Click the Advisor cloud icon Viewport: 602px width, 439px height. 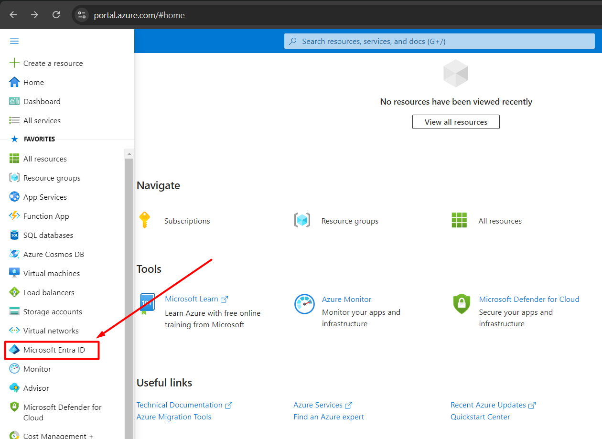pos(14,388)
